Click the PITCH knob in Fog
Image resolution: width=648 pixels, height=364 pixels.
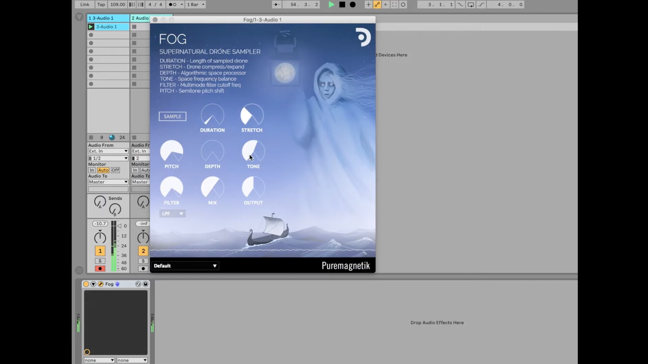(x=171, y=151)
